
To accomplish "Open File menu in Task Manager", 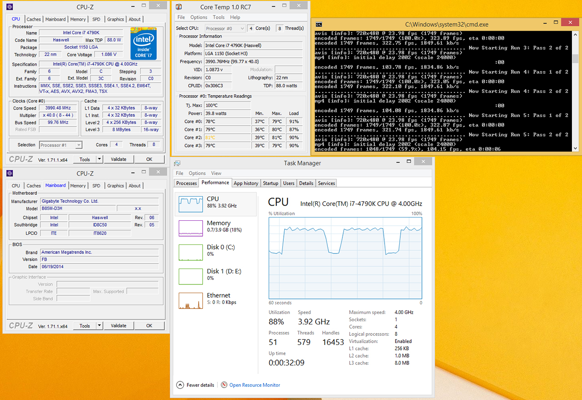I will click(x=180, y=173).
